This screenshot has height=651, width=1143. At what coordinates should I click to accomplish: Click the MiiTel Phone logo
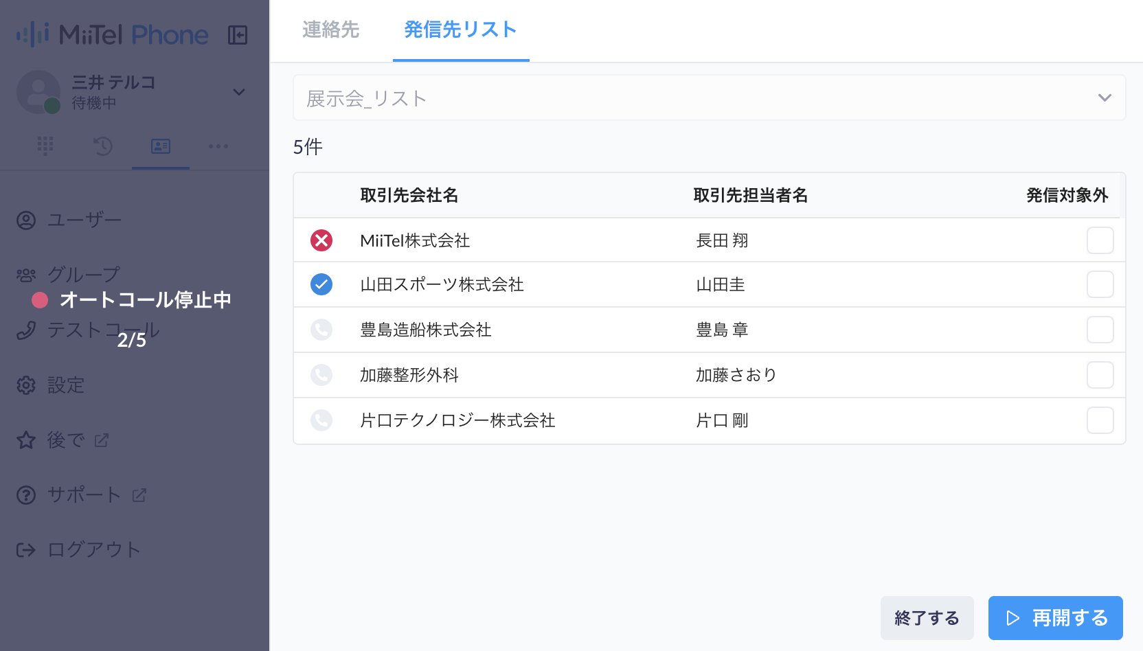113,34
